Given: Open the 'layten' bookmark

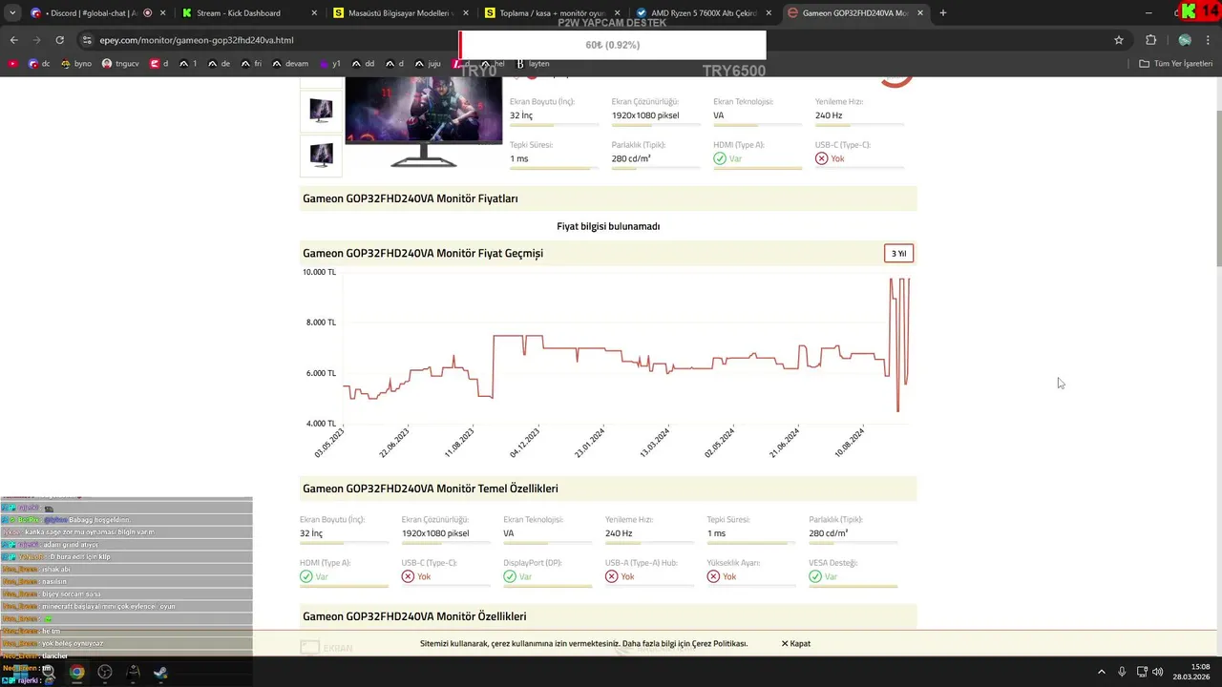Looking at the screenshot, I should (533, 64).
